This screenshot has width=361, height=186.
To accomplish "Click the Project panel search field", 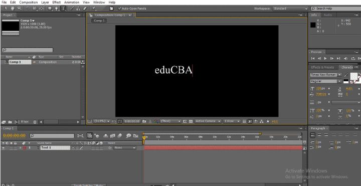I will tap(28, 50).
